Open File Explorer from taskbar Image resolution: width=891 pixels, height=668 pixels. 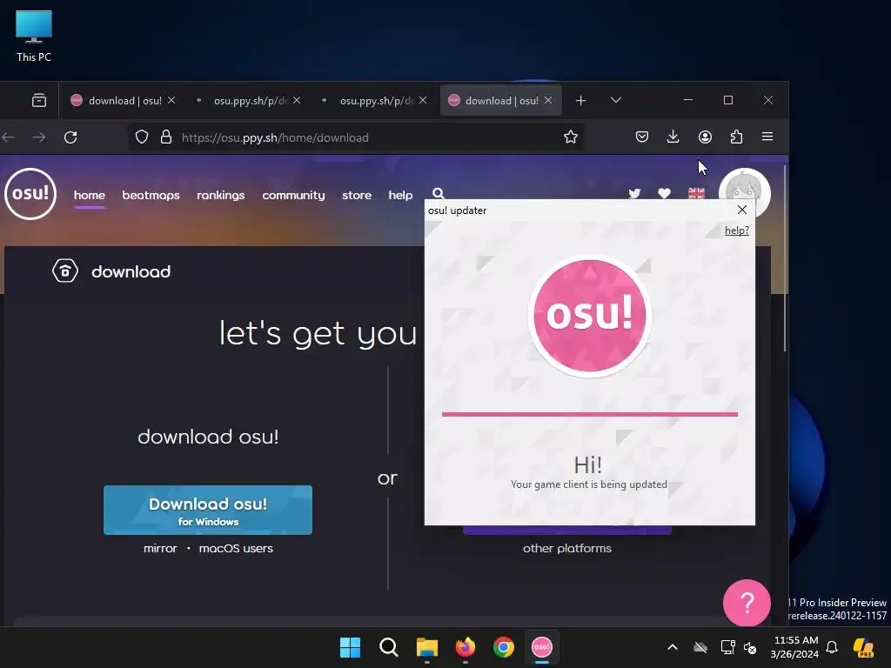pyautogui.click(x=426, y=647)
